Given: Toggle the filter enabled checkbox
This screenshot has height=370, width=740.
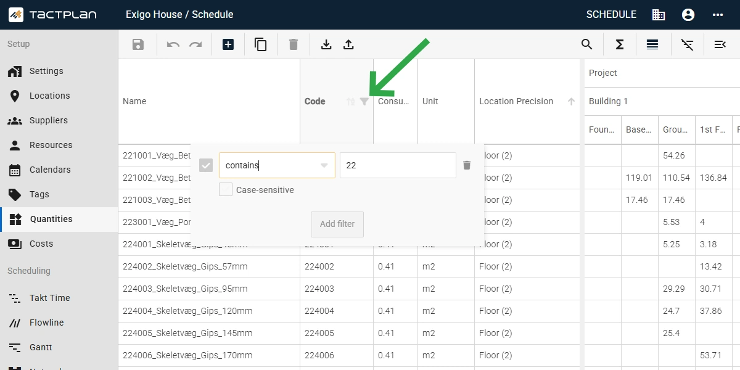Looking at the screenshot, I should tap(207, 165).
